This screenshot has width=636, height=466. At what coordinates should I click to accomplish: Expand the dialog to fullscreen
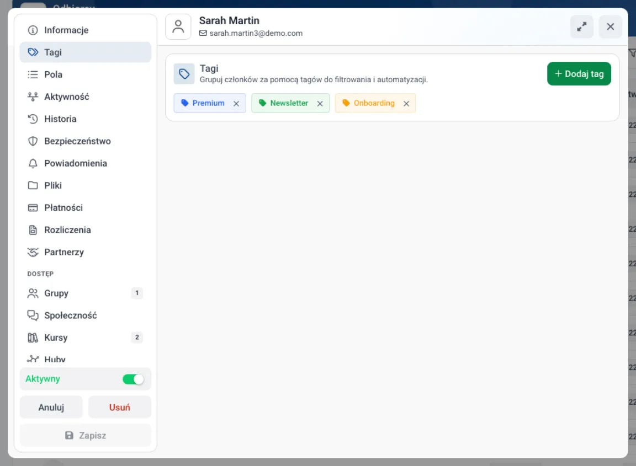coord(582,26)
